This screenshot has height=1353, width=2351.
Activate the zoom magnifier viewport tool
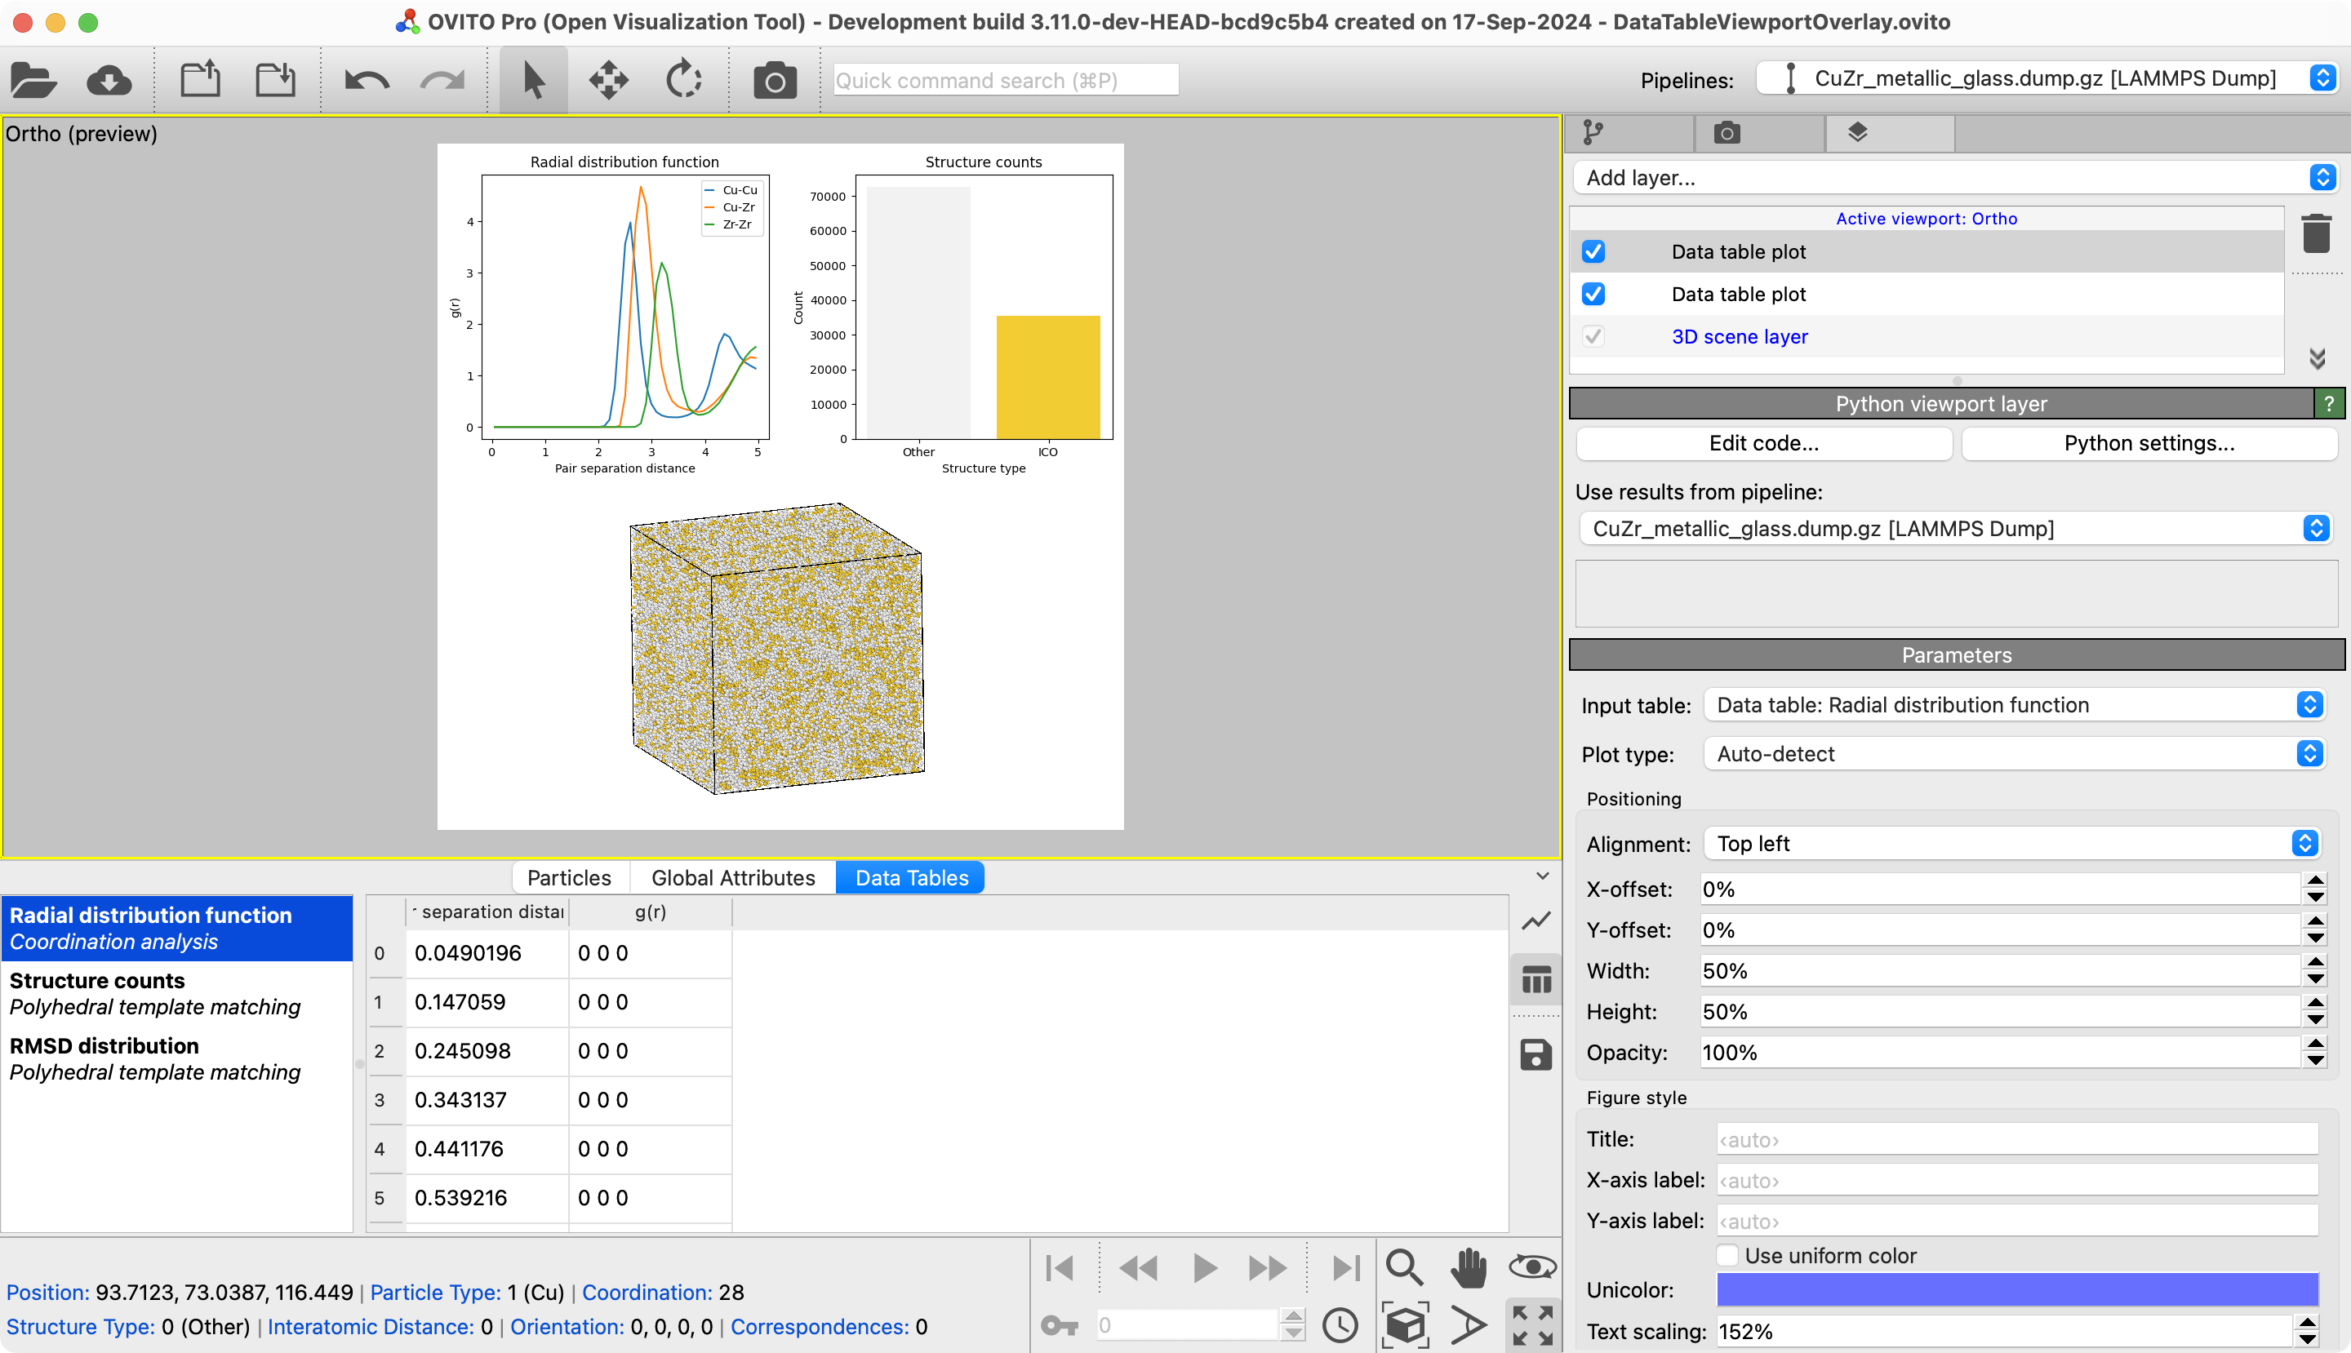coord(1404,1267)
